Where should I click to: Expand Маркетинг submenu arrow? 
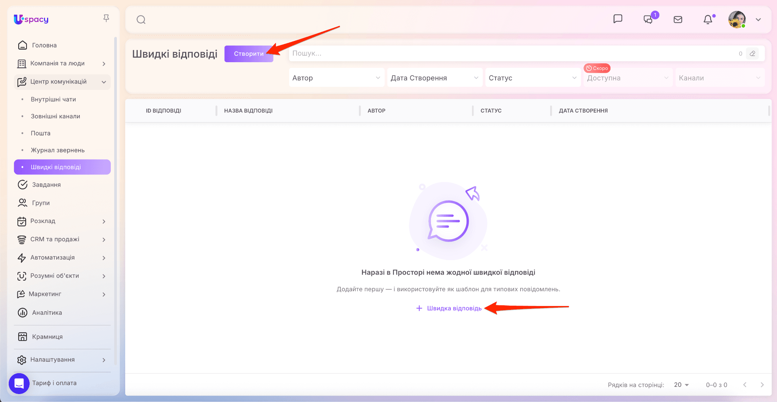click(104, 294)
